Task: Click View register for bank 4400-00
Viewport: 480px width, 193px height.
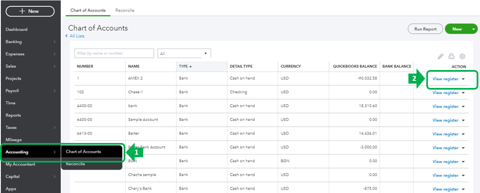Action: click(x=445, y=107)
